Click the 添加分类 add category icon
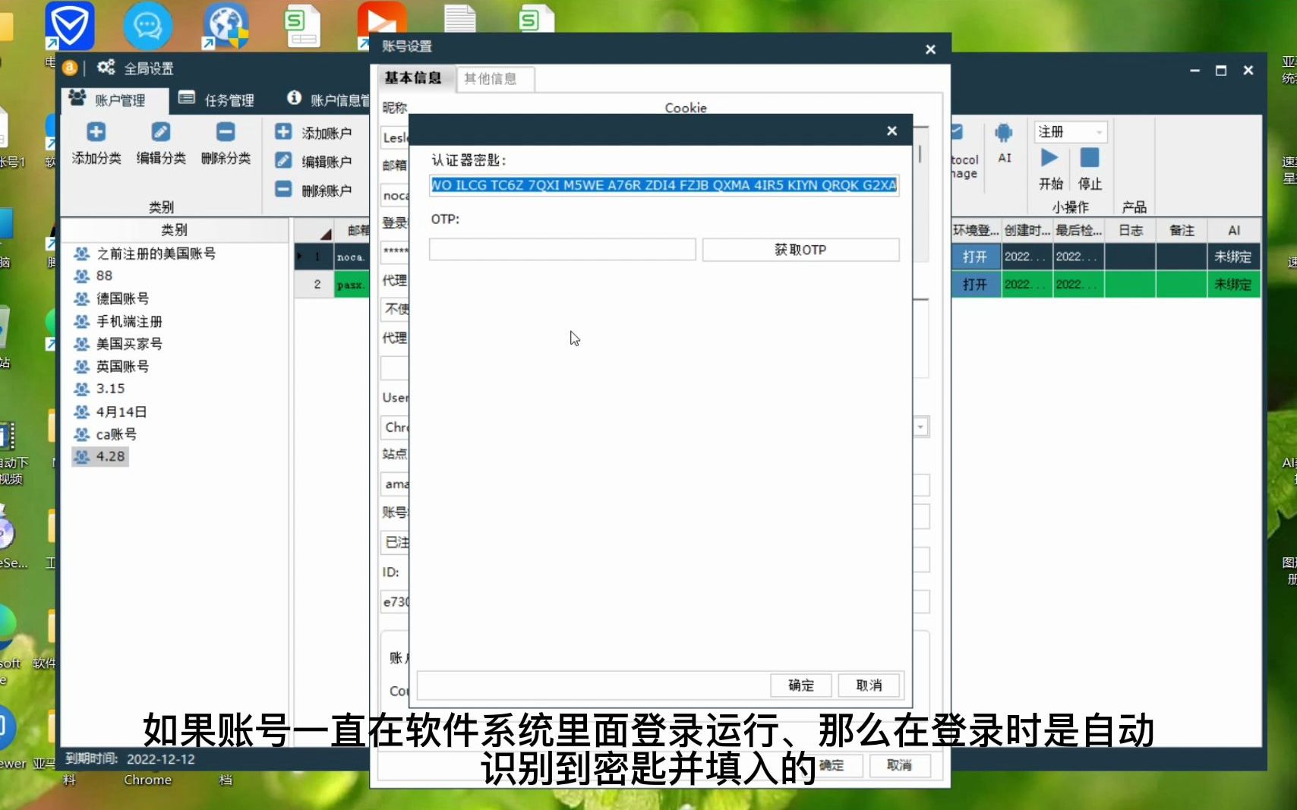1297x810 pixels. [96, 131]
